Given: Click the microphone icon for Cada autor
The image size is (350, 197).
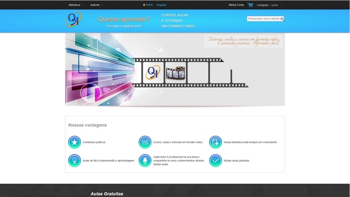Looking at the screenshot, I should click(145, 160).
